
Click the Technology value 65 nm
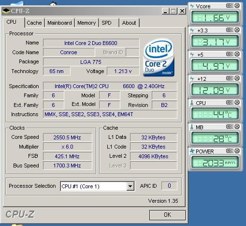(x=57, y=71)
